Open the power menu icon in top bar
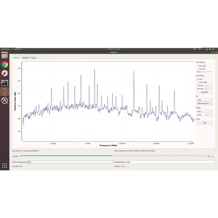The image size is (218, 218). point(213,49)
